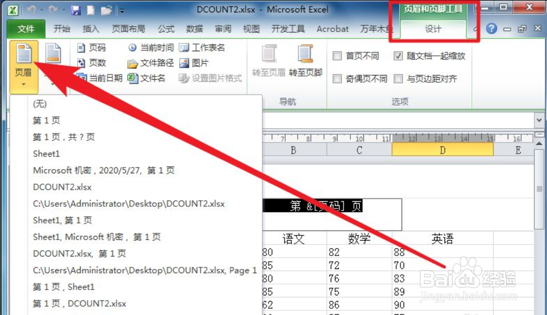This screenshot has height=315, width=547.
Task: Click the Save icon in quick access toolbar
Action: tap(76, 10)
